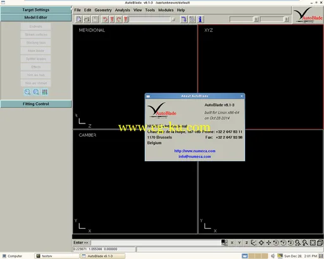
Task: Open the Analysis menu
Action: point(122,10)
